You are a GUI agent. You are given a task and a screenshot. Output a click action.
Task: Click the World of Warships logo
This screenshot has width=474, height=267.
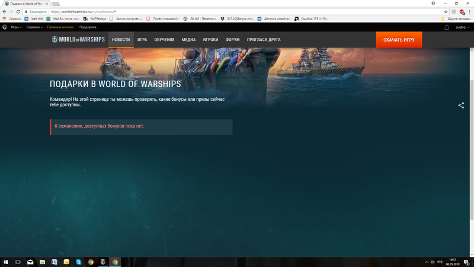[x=78, y=40]
